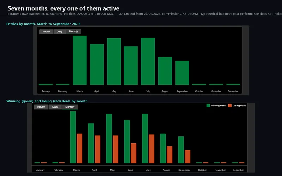Screen dimensions: 282x176
Task: Click April red losing deals bar
Action: (x=98, y=149)
